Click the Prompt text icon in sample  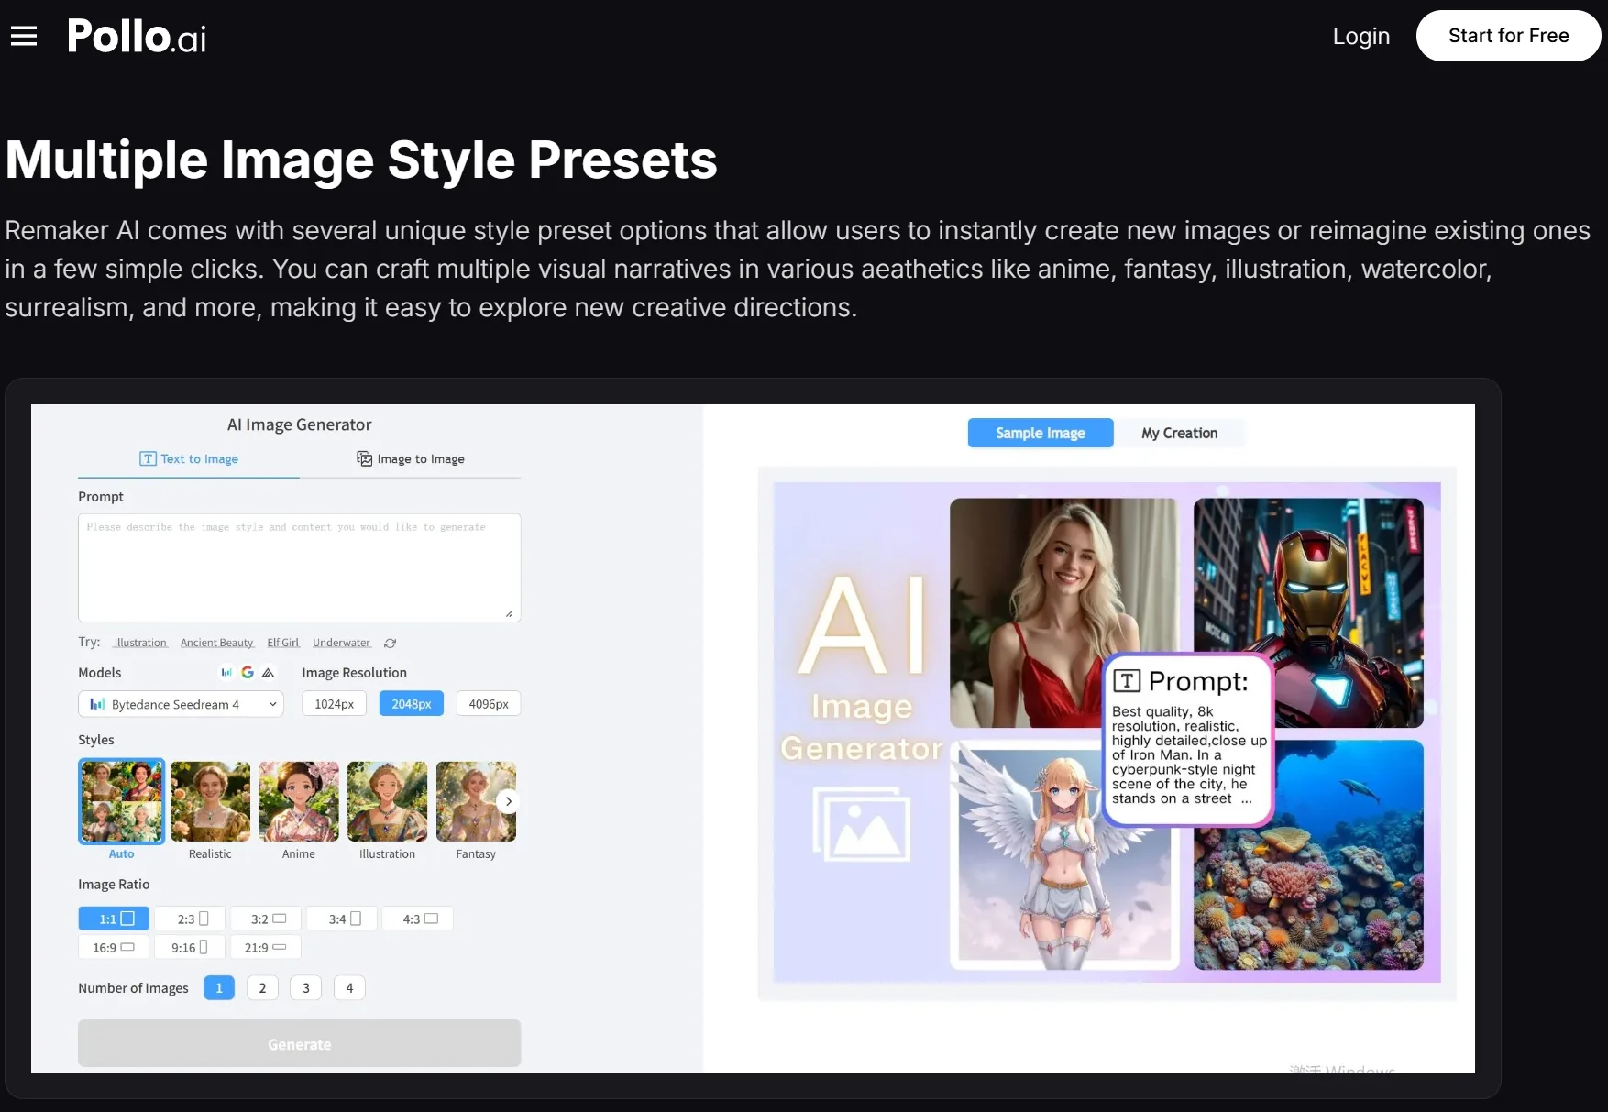(1127, 680)
